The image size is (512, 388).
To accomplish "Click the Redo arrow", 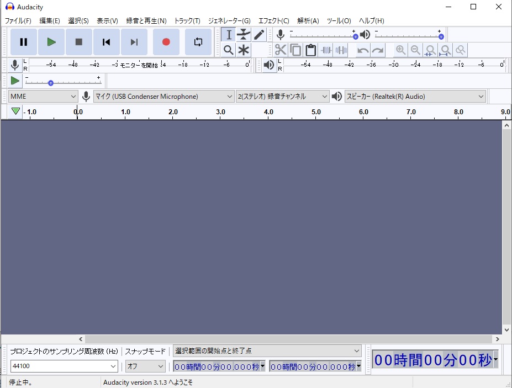I will pyautogui.click(x=378, y=50).
